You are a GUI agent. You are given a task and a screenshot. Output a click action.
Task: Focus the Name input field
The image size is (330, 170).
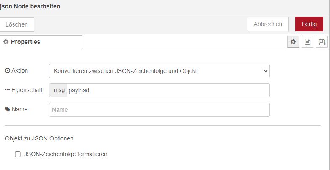point(159,110)
